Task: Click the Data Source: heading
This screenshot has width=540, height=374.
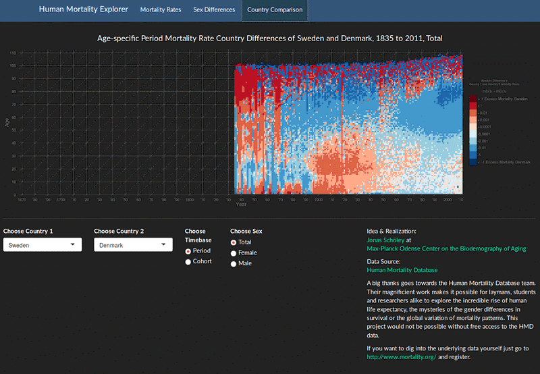Action: (383, 261)
